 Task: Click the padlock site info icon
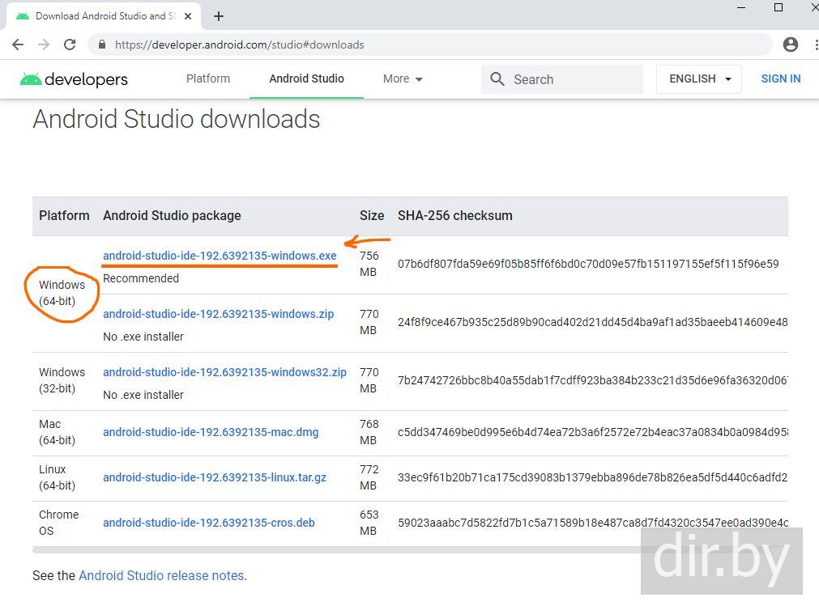click(102, 45)
